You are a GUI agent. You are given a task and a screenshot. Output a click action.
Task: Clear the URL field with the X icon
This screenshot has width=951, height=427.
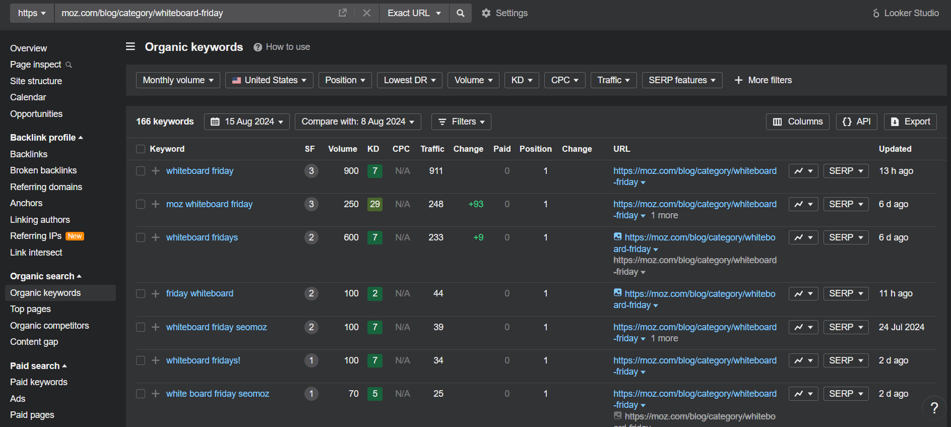pyautogui.click(x=367, y=13)
